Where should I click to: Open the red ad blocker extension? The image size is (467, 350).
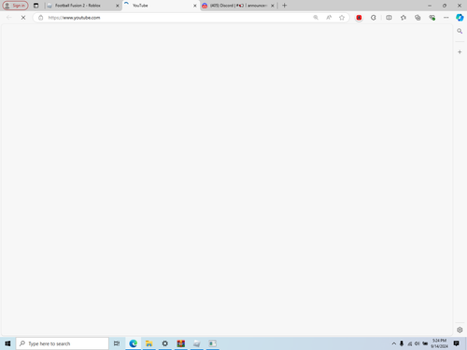click(x=359, y=18)
